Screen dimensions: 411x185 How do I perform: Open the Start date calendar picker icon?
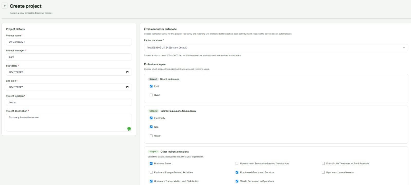coord(127,72)
